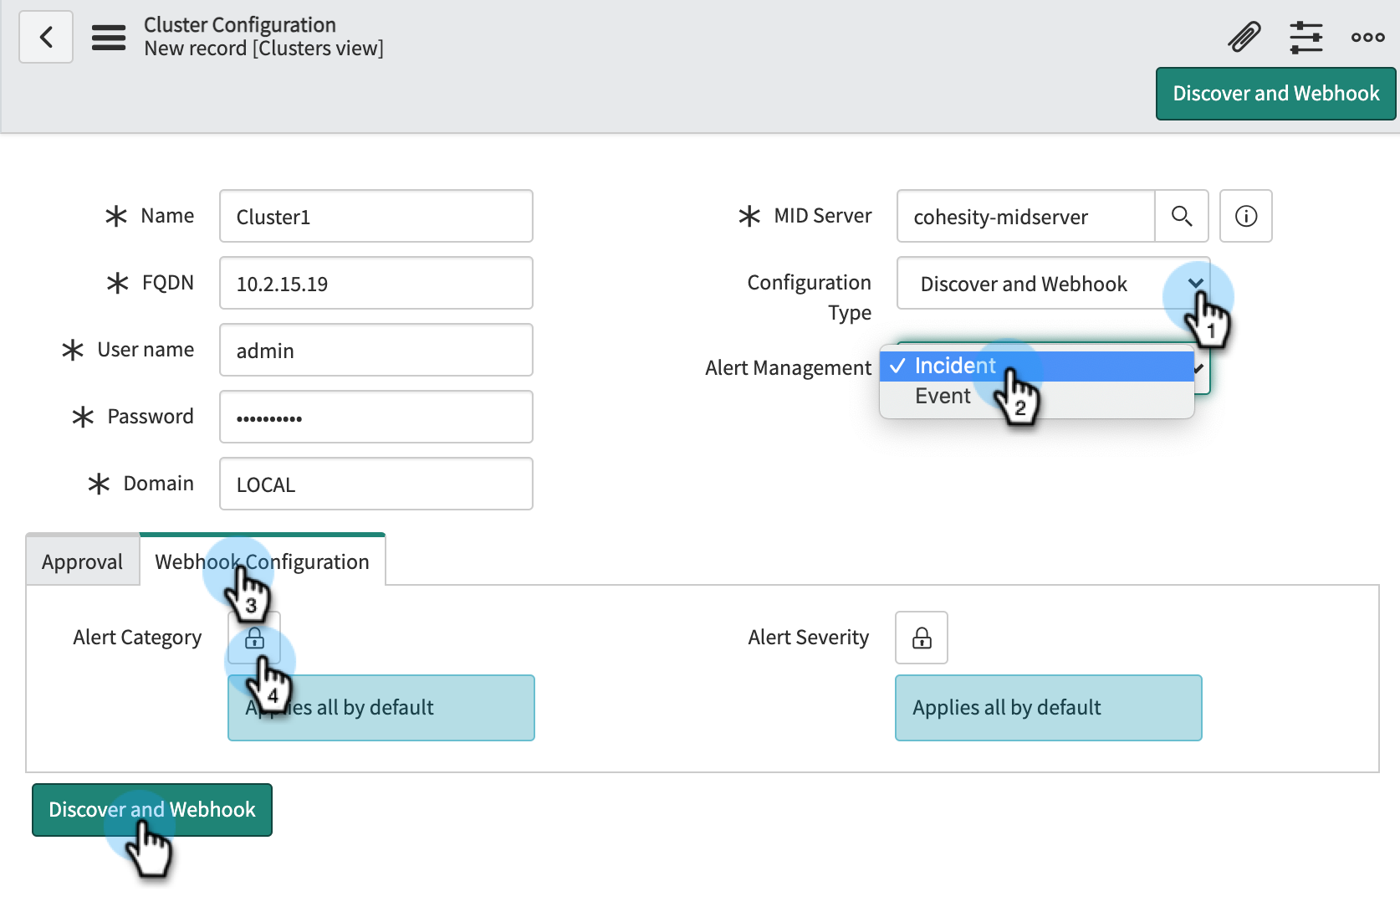
Task: Toggle the Alert Category lock
Action: pyautogui.click(x=254, y=638)
